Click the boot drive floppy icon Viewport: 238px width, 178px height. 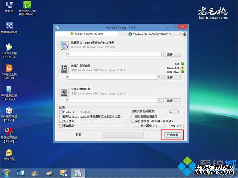tap(64, 69)
